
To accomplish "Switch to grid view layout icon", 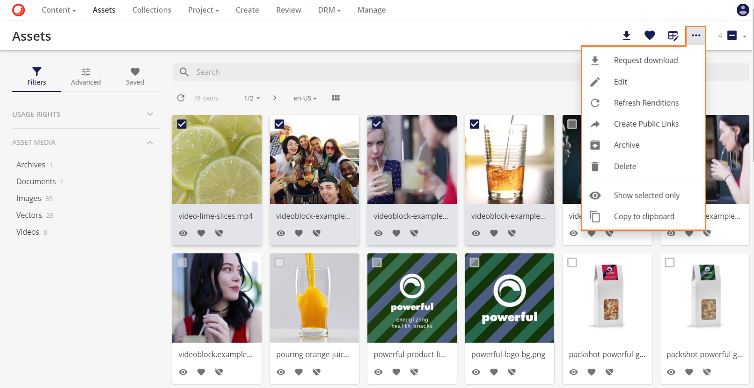I will 336,98.
